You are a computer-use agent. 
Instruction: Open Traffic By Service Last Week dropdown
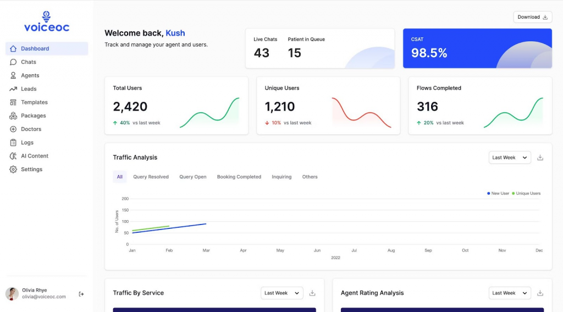click(282, 293)
